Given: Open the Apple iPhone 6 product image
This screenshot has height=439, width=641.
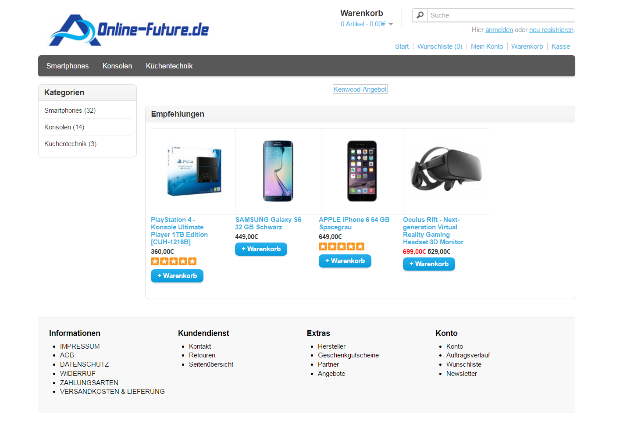Looking at the screenshot, I should pos(362,171).
